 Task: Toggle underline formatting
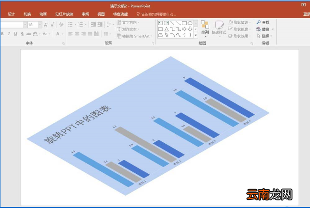[x=15, y=34]
